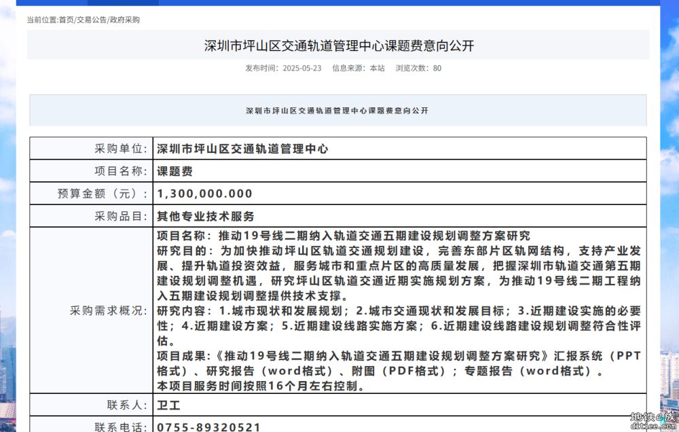
Task: Click the 信息来源：本站 text
Action: click(x=358, y=68)
